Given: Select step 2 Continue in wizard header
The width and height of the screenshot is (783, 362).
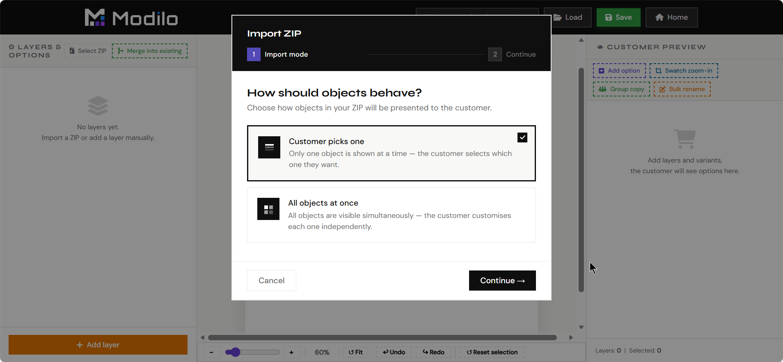Looking at the screenshot, I should coord(512,54).
